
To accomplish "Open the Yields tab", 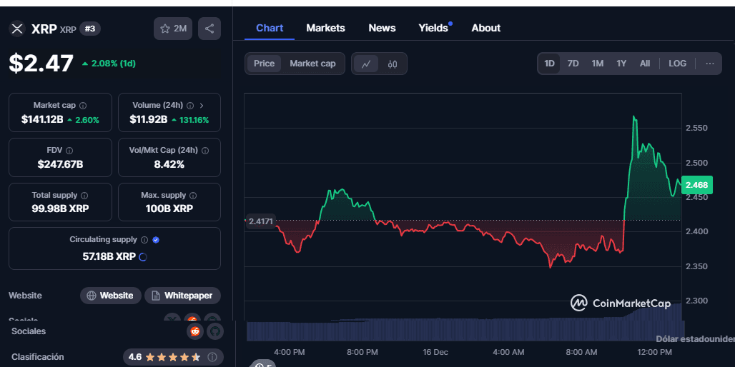I will [x=433, y=28].
